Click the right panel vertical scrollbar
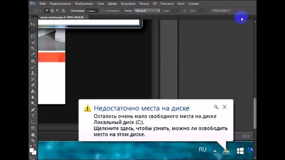Viewport: 285px width, 160px height. tap(255, 113)
